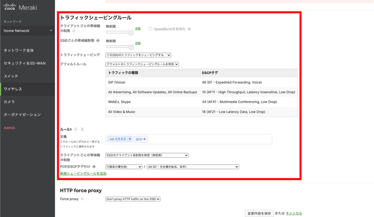Click info icon next to SSIDごとの帯域幅制限

coord(98,41)
